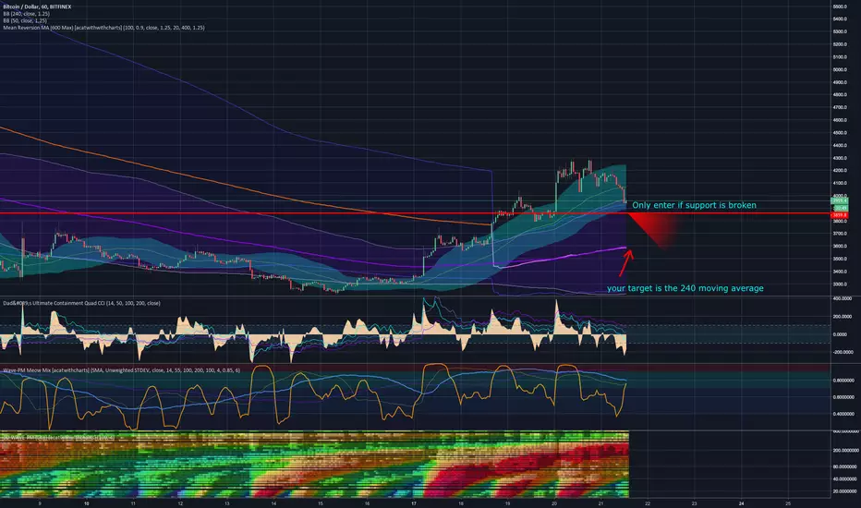The height and width of the screenshot is (508, 861).
Task: Click the -200.0000 CCI scale value
Action: pos(843,352)
